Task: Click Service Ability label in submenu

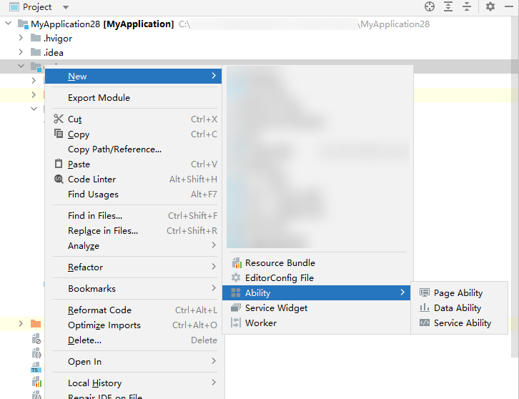Action: point(463,323)
